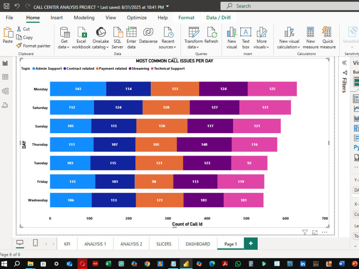Screen dimensions: 359x269
Task: Open the Paste clipboard button
Action: tap(8, 35)
